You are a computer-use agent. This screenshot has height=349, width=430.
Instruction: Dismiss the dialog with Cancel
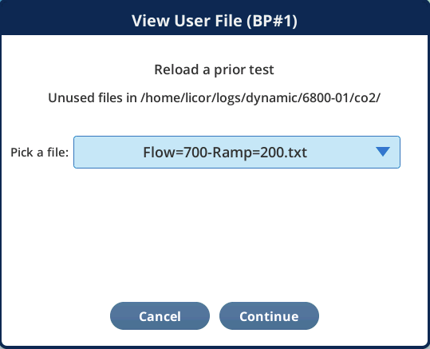tap(160, 316)
